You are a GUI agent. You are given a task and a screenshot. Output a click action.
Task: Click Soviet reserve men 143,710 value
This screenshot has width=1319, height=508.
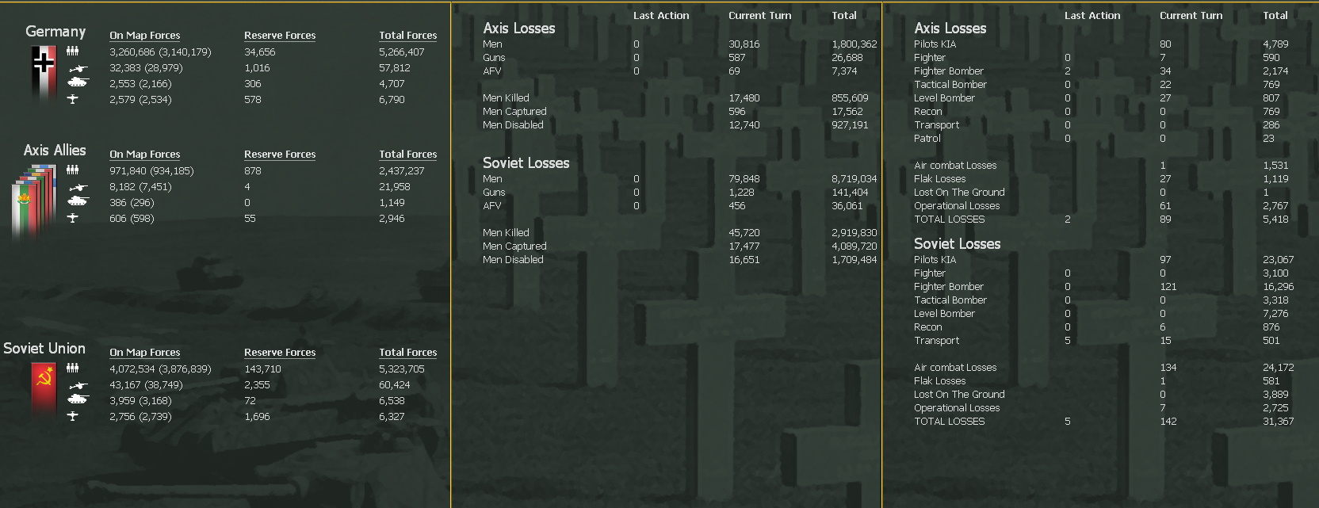262,369
